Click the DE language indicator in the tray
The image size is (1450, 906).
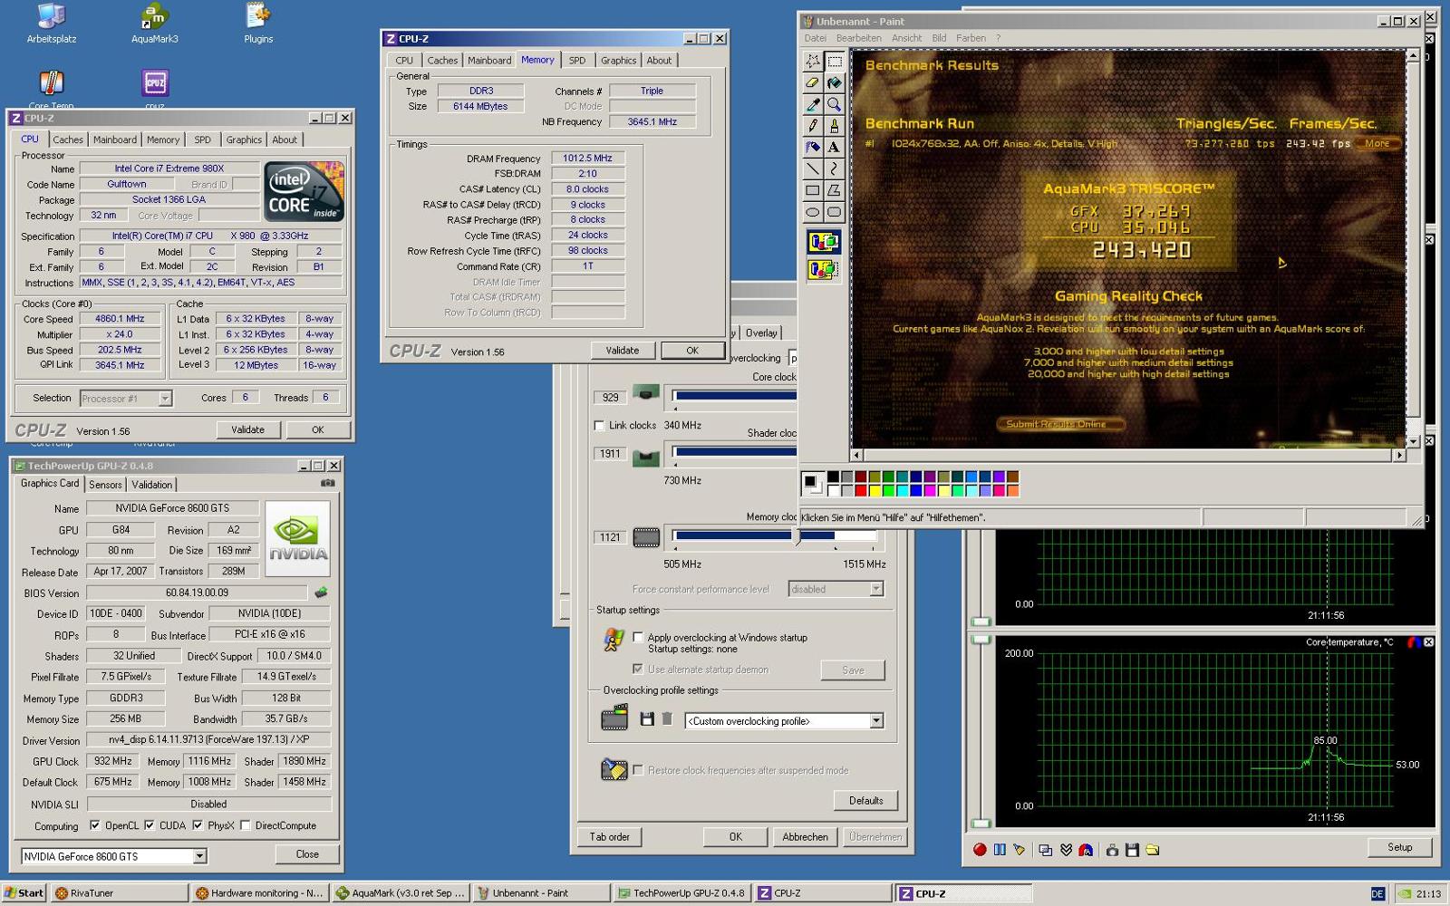[x=1377, y=894]
